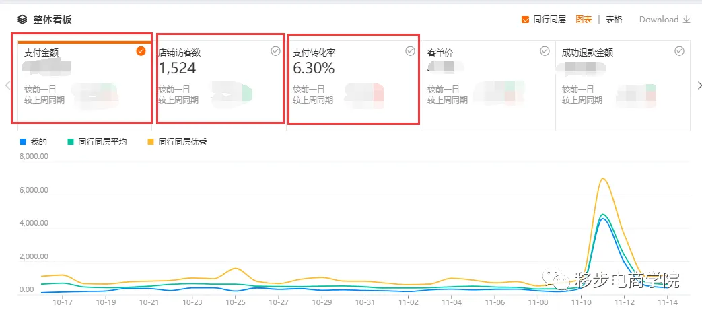Image resolution: width=702 pixels, height=311 pixels.
Task: Click the 支付转化率 label
Action: 314,53
